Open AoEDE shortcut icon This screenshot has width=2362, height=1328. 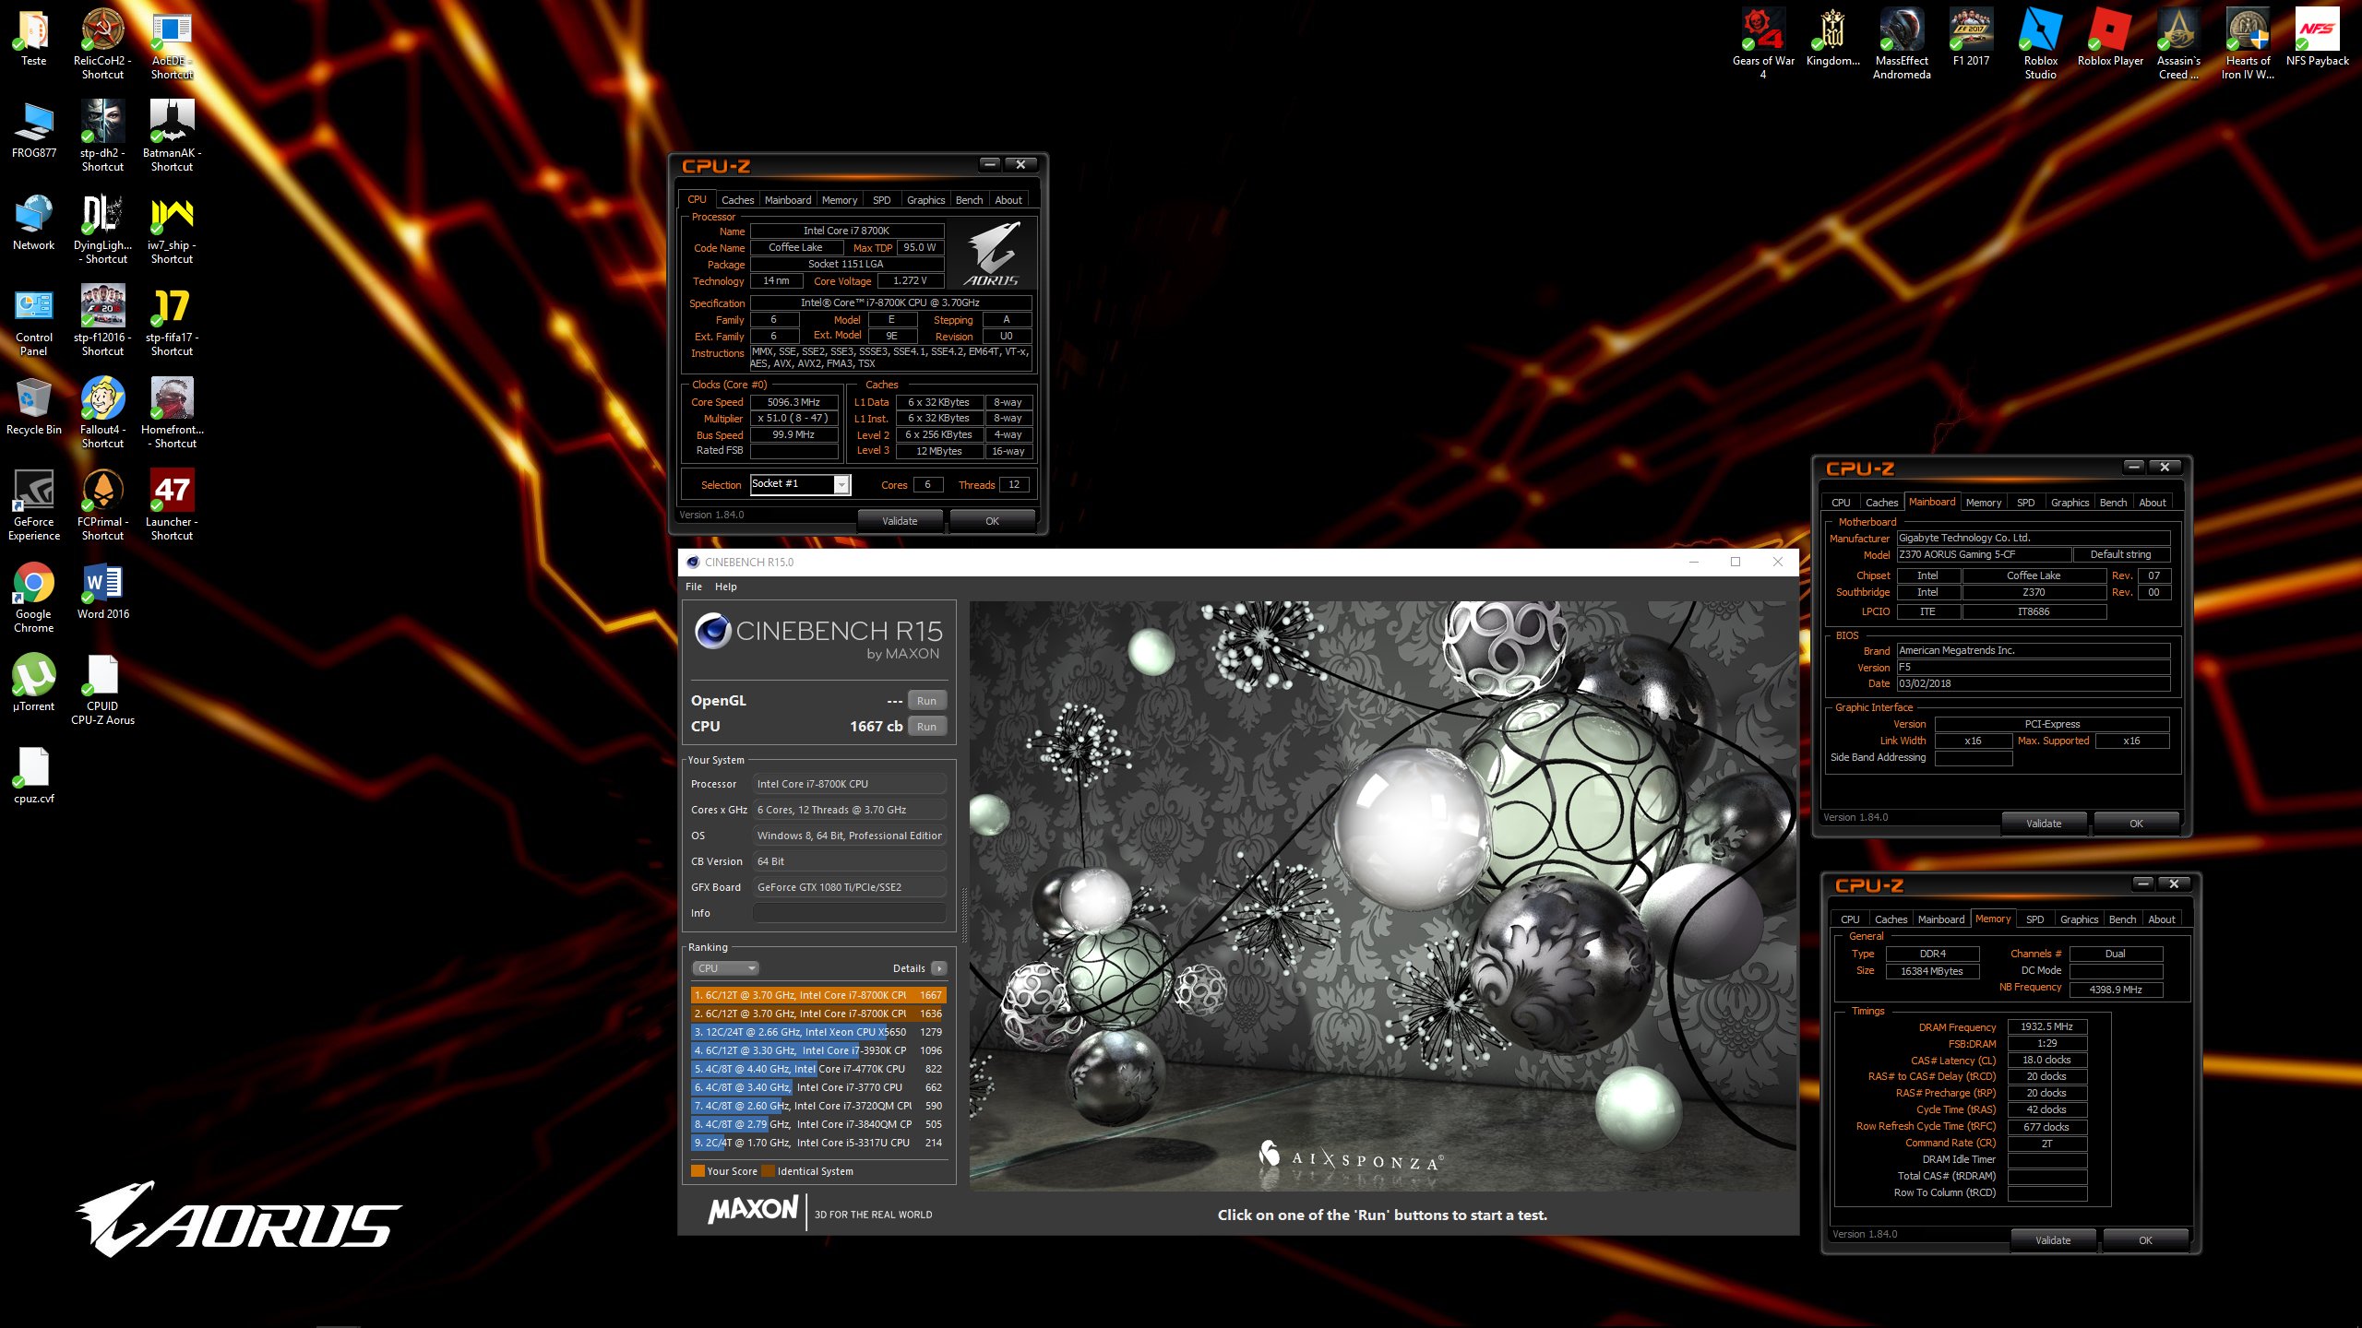click(x=172, y=44)
